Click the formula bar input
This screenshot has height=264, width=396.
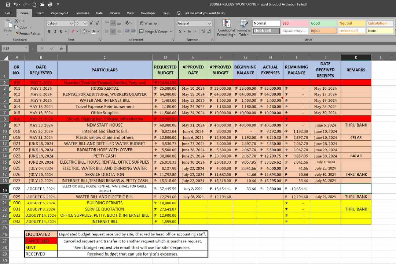[231, 48]
